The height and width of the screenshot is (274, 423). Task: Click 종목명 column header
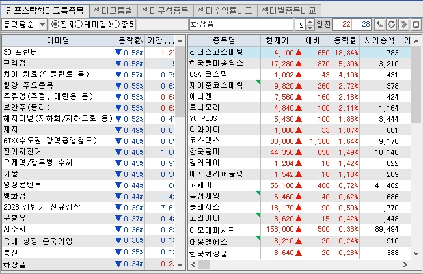[x=224, y=41]
